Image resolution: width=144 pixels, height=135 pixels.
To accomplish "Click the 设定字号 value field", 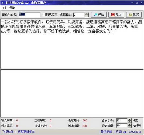I will click(x=122, y=120).
